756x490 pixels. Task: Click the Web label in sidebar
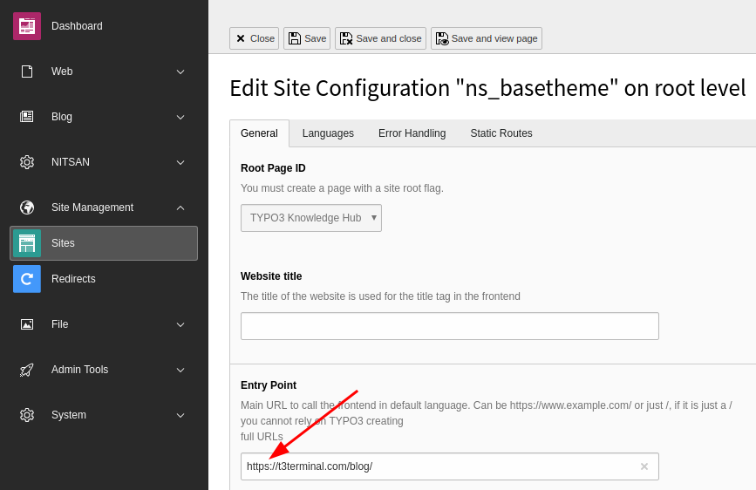point(62,71)
